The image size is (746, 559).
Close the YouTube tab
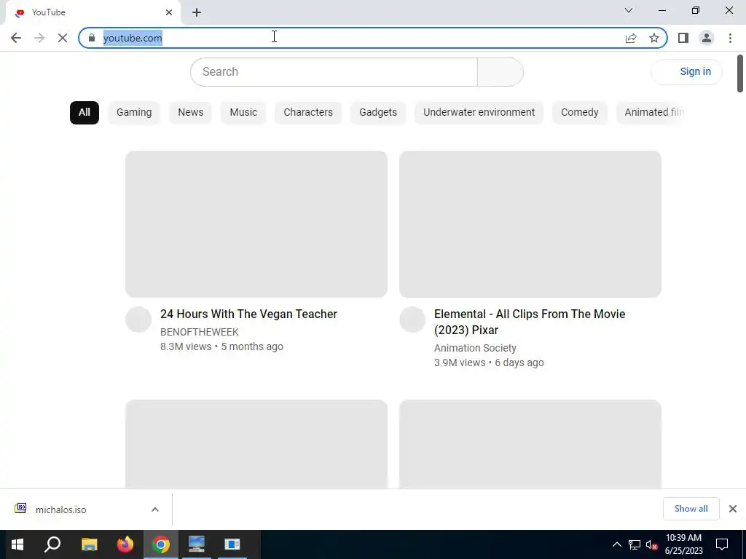coord(169,12)
